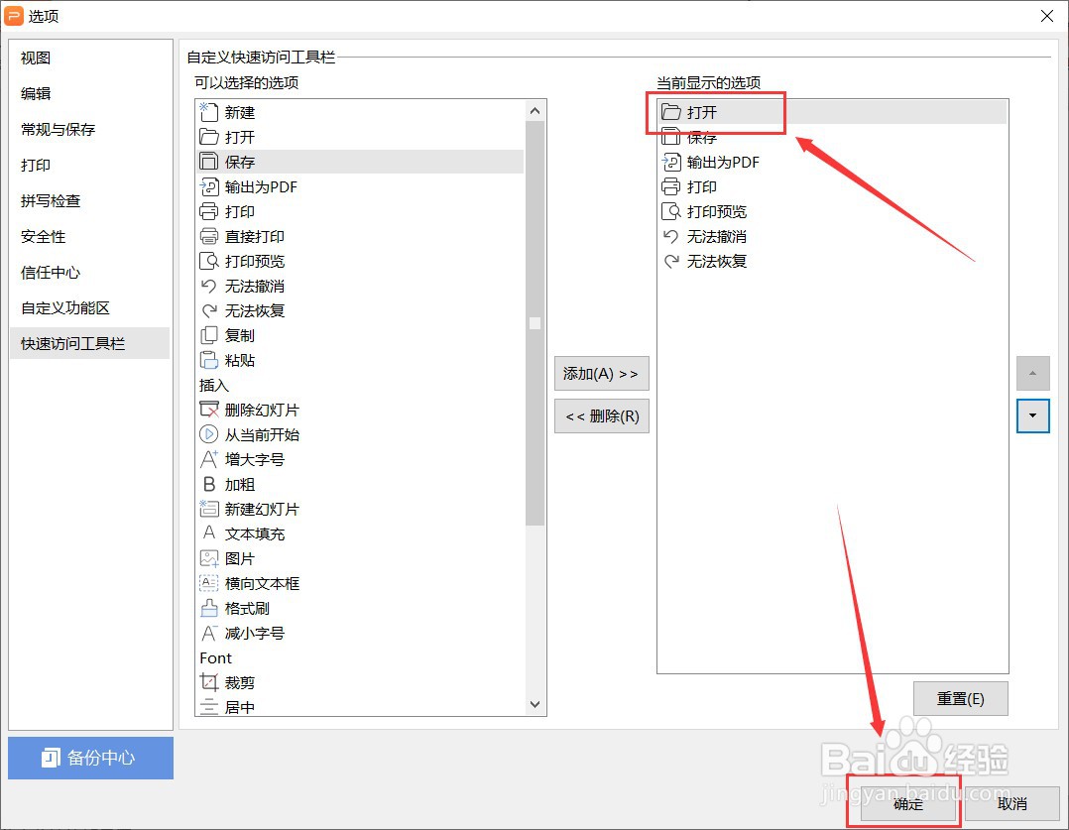Open the 视图 (View) options category
This screenshot has height=830, width=1069.
pos(90,58)
